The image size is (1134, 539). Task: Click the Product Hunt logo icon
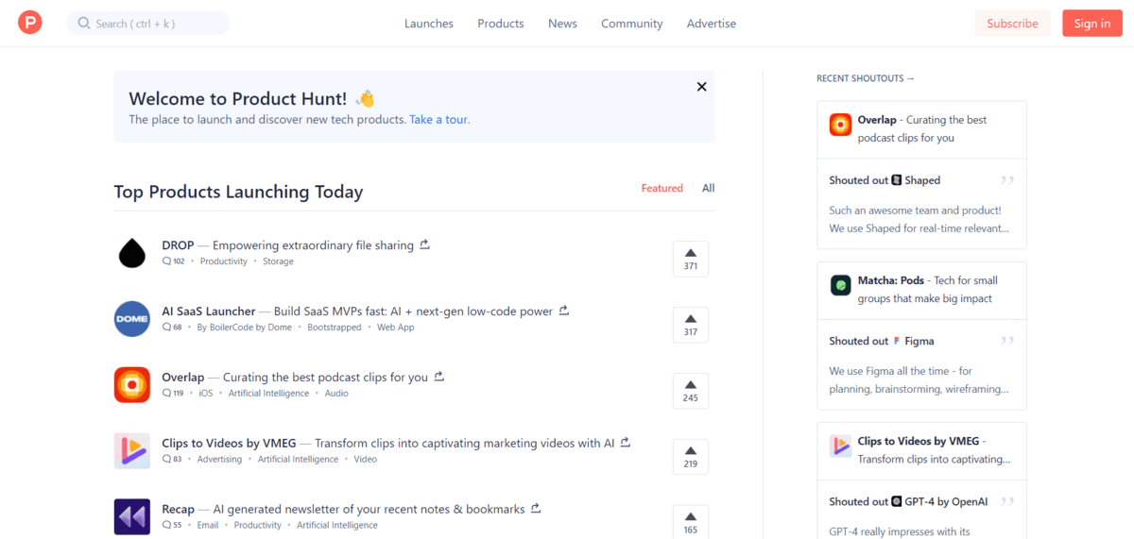pos(30,23)
